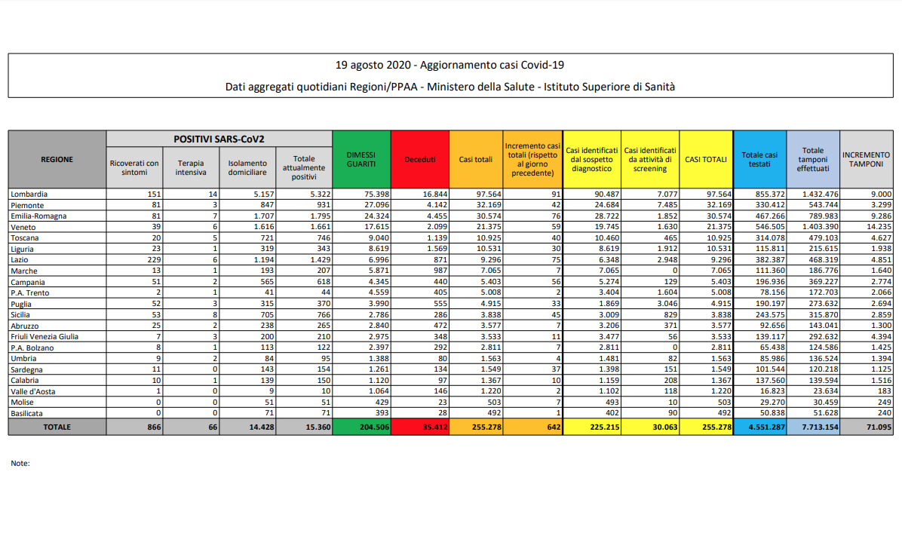Image resolution: width=902 pixels, height=539 pixels.
Task: Select the TOTALE row label
Action: [x=57, y=427]
